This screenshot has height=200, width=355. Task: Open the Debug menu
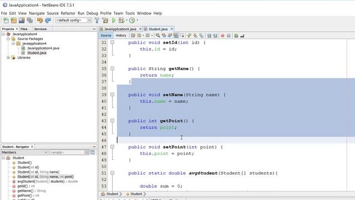pos(92,13)
